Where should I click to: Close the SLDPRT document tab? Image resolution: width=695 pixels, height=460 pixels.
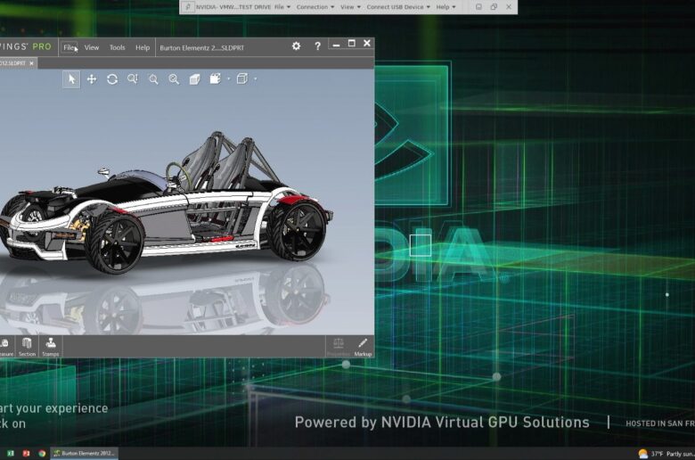tap(31, 63)
